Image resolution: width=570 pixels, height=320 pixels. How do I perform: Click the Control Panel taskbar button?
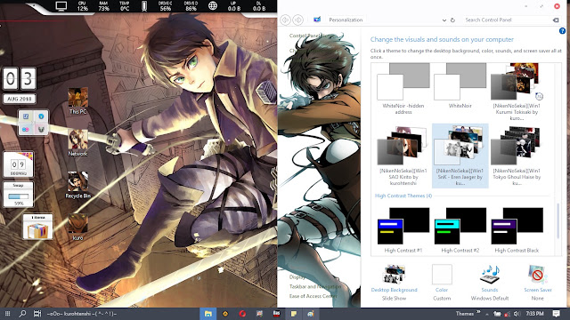click(x=311, y=314)
